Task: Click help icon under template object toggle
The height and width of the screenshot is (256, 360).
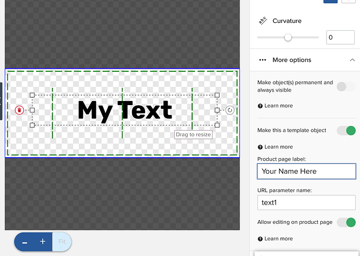Action: 260,147
